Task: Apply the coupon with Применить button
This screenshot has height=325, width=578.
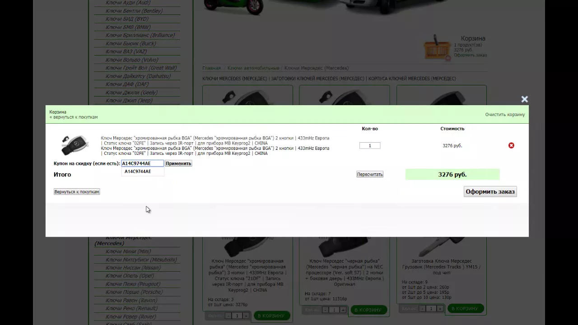Action: pos(178,163)
